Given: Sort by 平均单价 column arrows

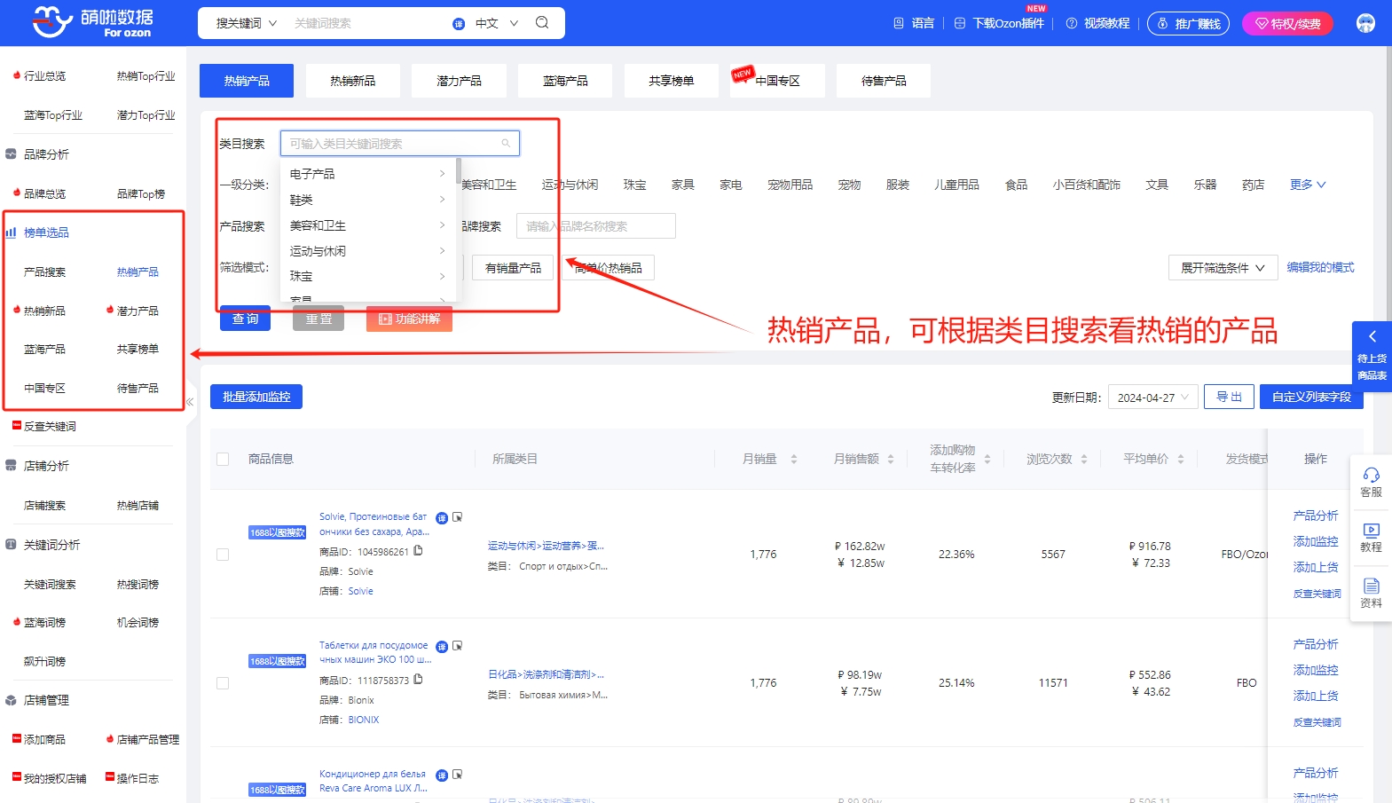Looking at the screenshot, I should 1181,459.
